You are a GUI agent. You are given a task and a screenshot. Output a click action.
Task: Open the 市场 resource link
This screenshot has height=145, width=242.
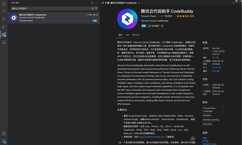coord(204,138)
